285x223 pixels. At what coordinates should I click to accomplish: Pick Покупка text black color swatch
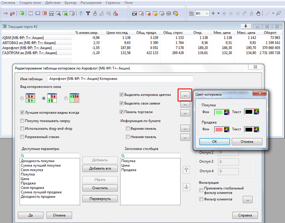(249, 112)
